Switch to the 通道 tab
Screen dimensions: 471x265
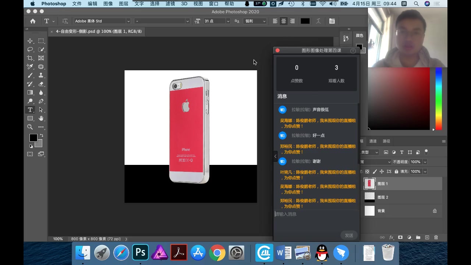coord(373,141)
